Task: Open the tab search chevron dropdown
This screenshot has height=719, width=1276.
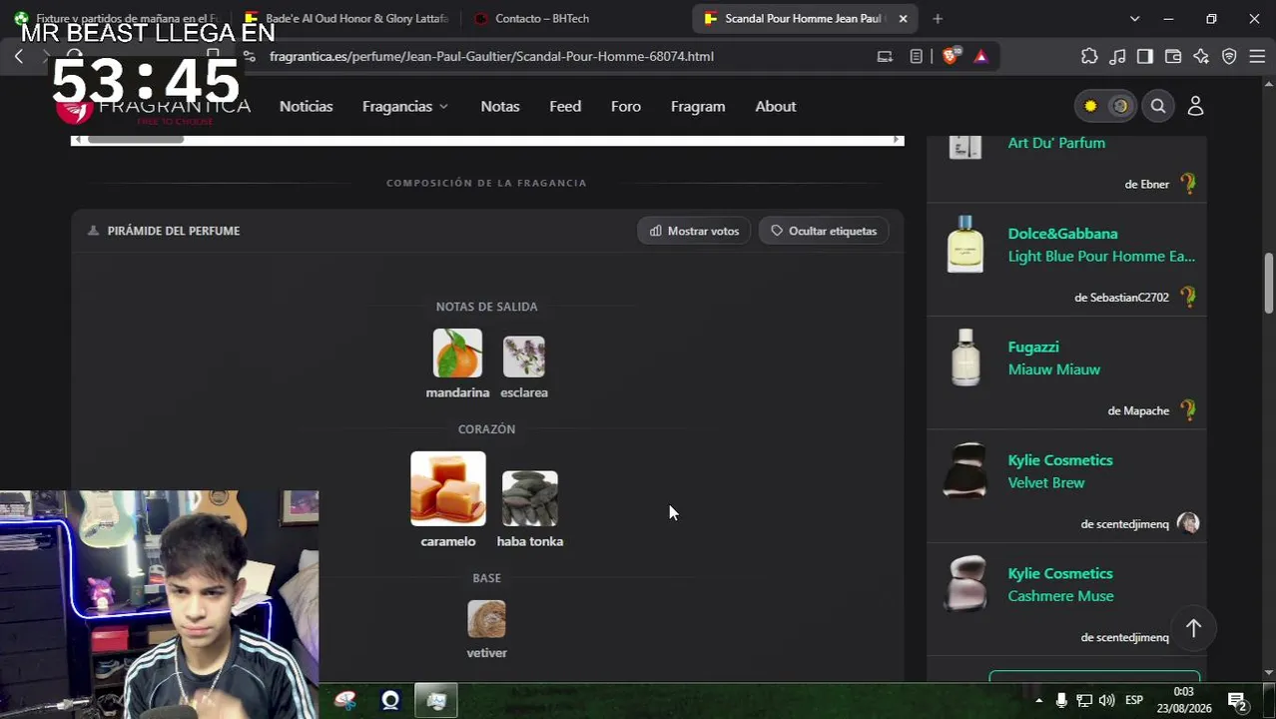Action: click(1134, 18)
